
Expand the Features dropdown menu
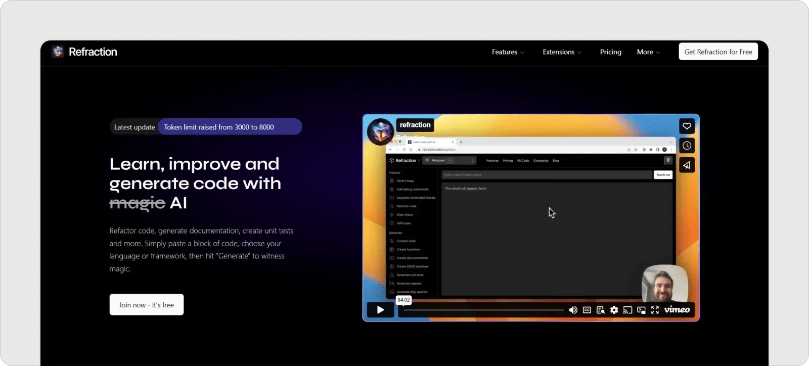[508, 52]
